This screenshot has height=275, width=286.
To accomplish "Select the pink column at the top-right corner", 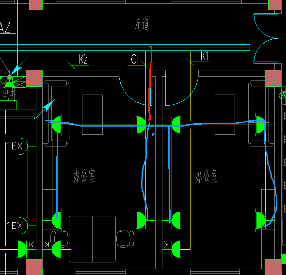I will click(x=275, y=5).
